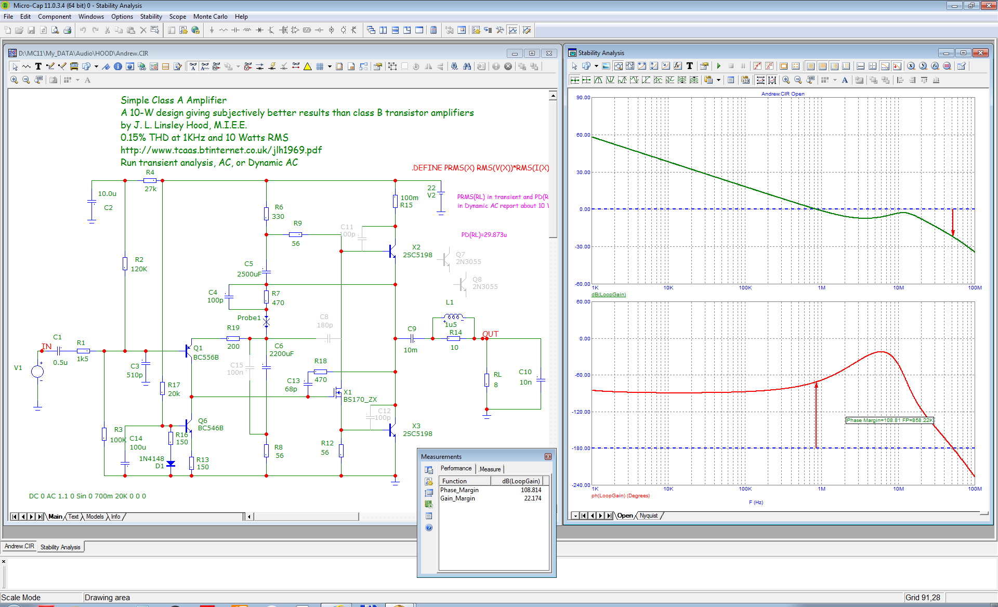Click the help icon in Measurements panel
The image size is (998, 607).
(x=429, y=527)
